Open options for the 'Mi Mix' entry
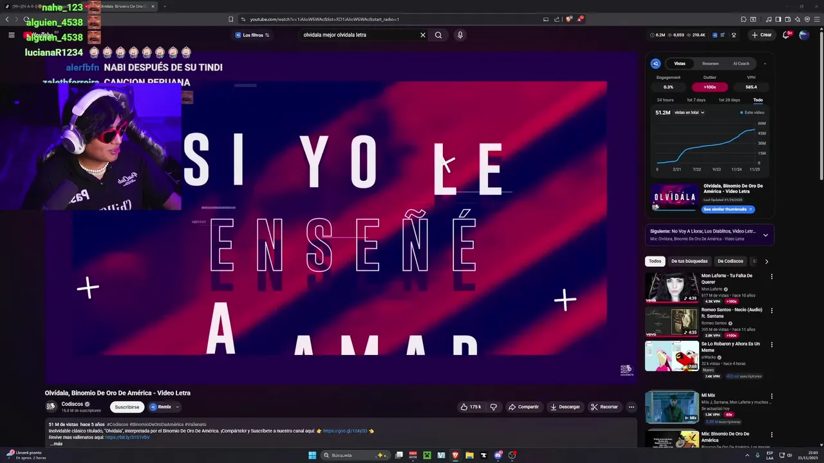This screenshot has width=824, height=463. coord(772,396)
